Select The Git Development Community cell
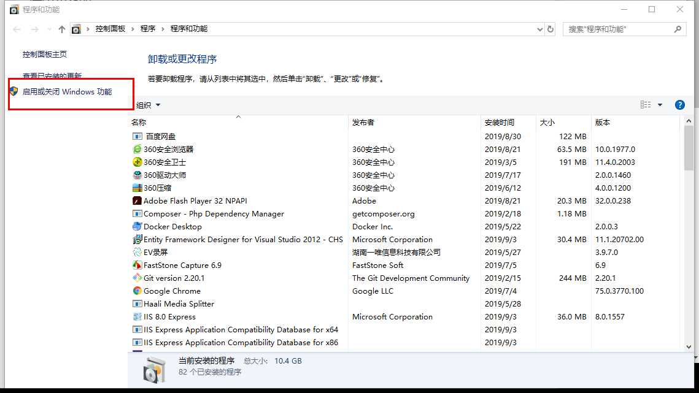Screen dimensions: 699x393 pos(411,278)
